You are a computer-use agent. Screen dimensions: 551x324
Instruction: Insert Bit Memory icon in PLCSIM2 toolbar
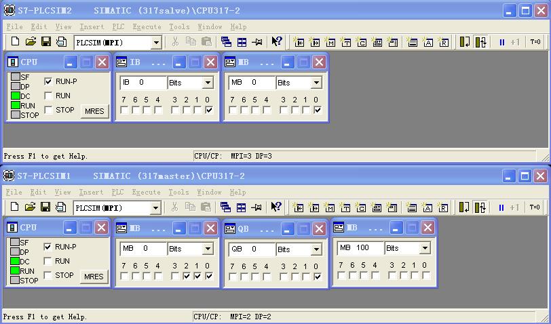pos(330,42)
